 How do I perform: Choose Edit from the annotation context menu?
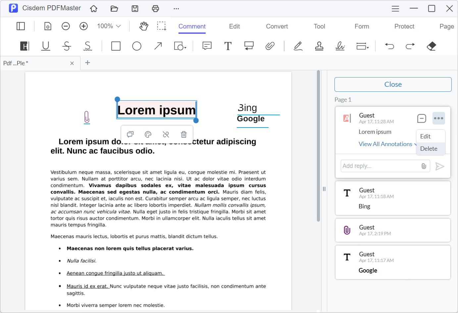431,136
